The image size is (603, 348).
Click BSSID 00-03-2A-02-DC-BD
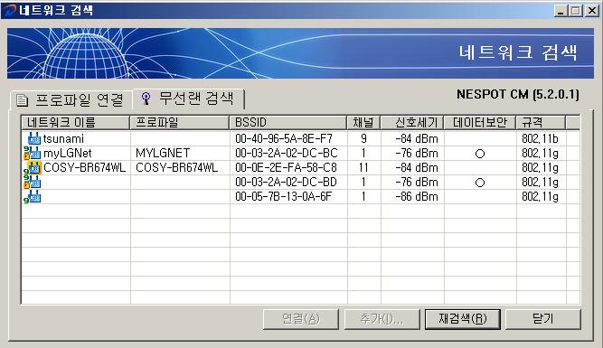(x=286, y=182)
